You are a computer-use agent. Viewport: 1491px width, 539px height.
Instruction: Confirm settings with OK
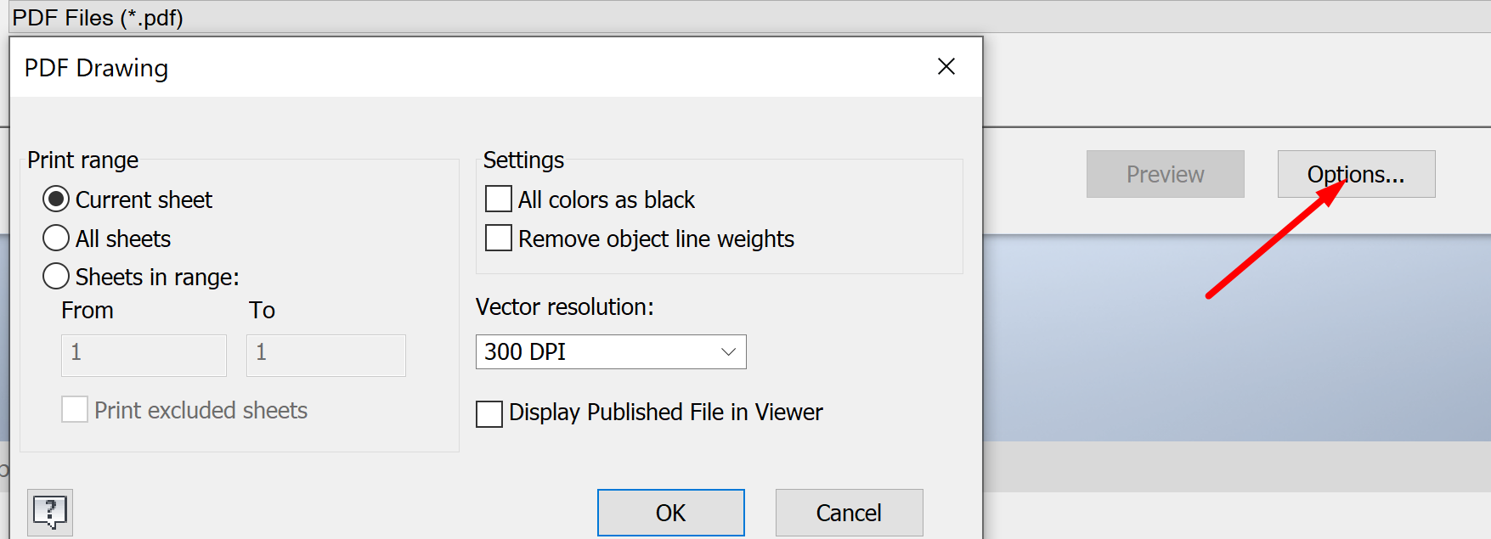[x=669, y=513]
